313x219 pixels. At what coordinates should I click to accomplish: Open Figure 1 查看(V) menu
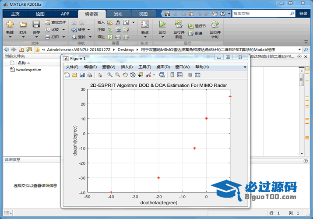(x=109, y=67)
